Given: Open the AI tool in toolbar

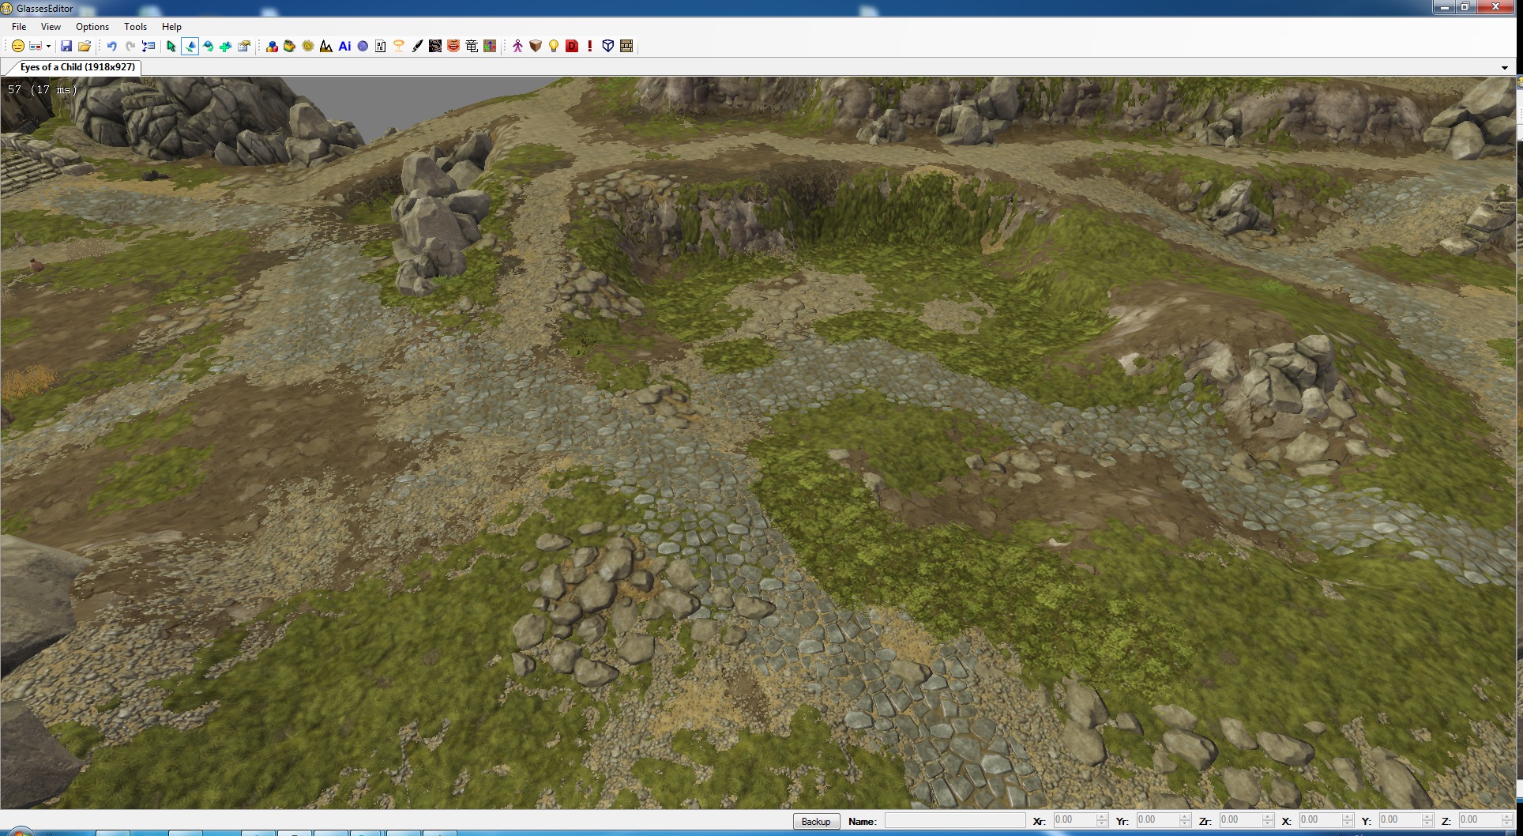Looking at the screenshot, I should click(344, 47).
